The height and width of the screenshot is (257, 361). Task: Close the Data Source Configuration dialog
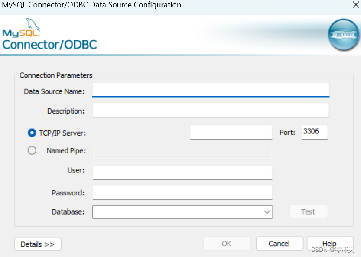(x=356, y=5)
